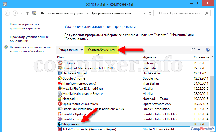This screenshot has width=216, height=132.
Task: Click the Shopper-Pro program icon
Action: 60,124
